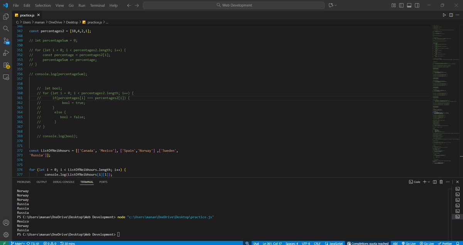Click the Prettier status bar item
The image size is (463, 245).
(x=445, y=243)
